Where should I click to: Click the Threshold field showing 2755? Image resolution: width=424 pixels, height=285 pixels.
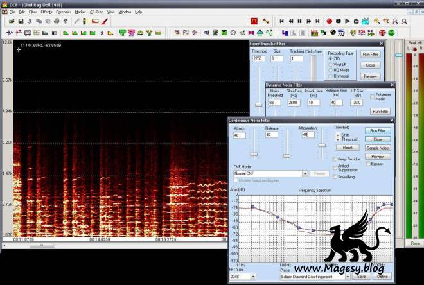[x=259, y=58]
